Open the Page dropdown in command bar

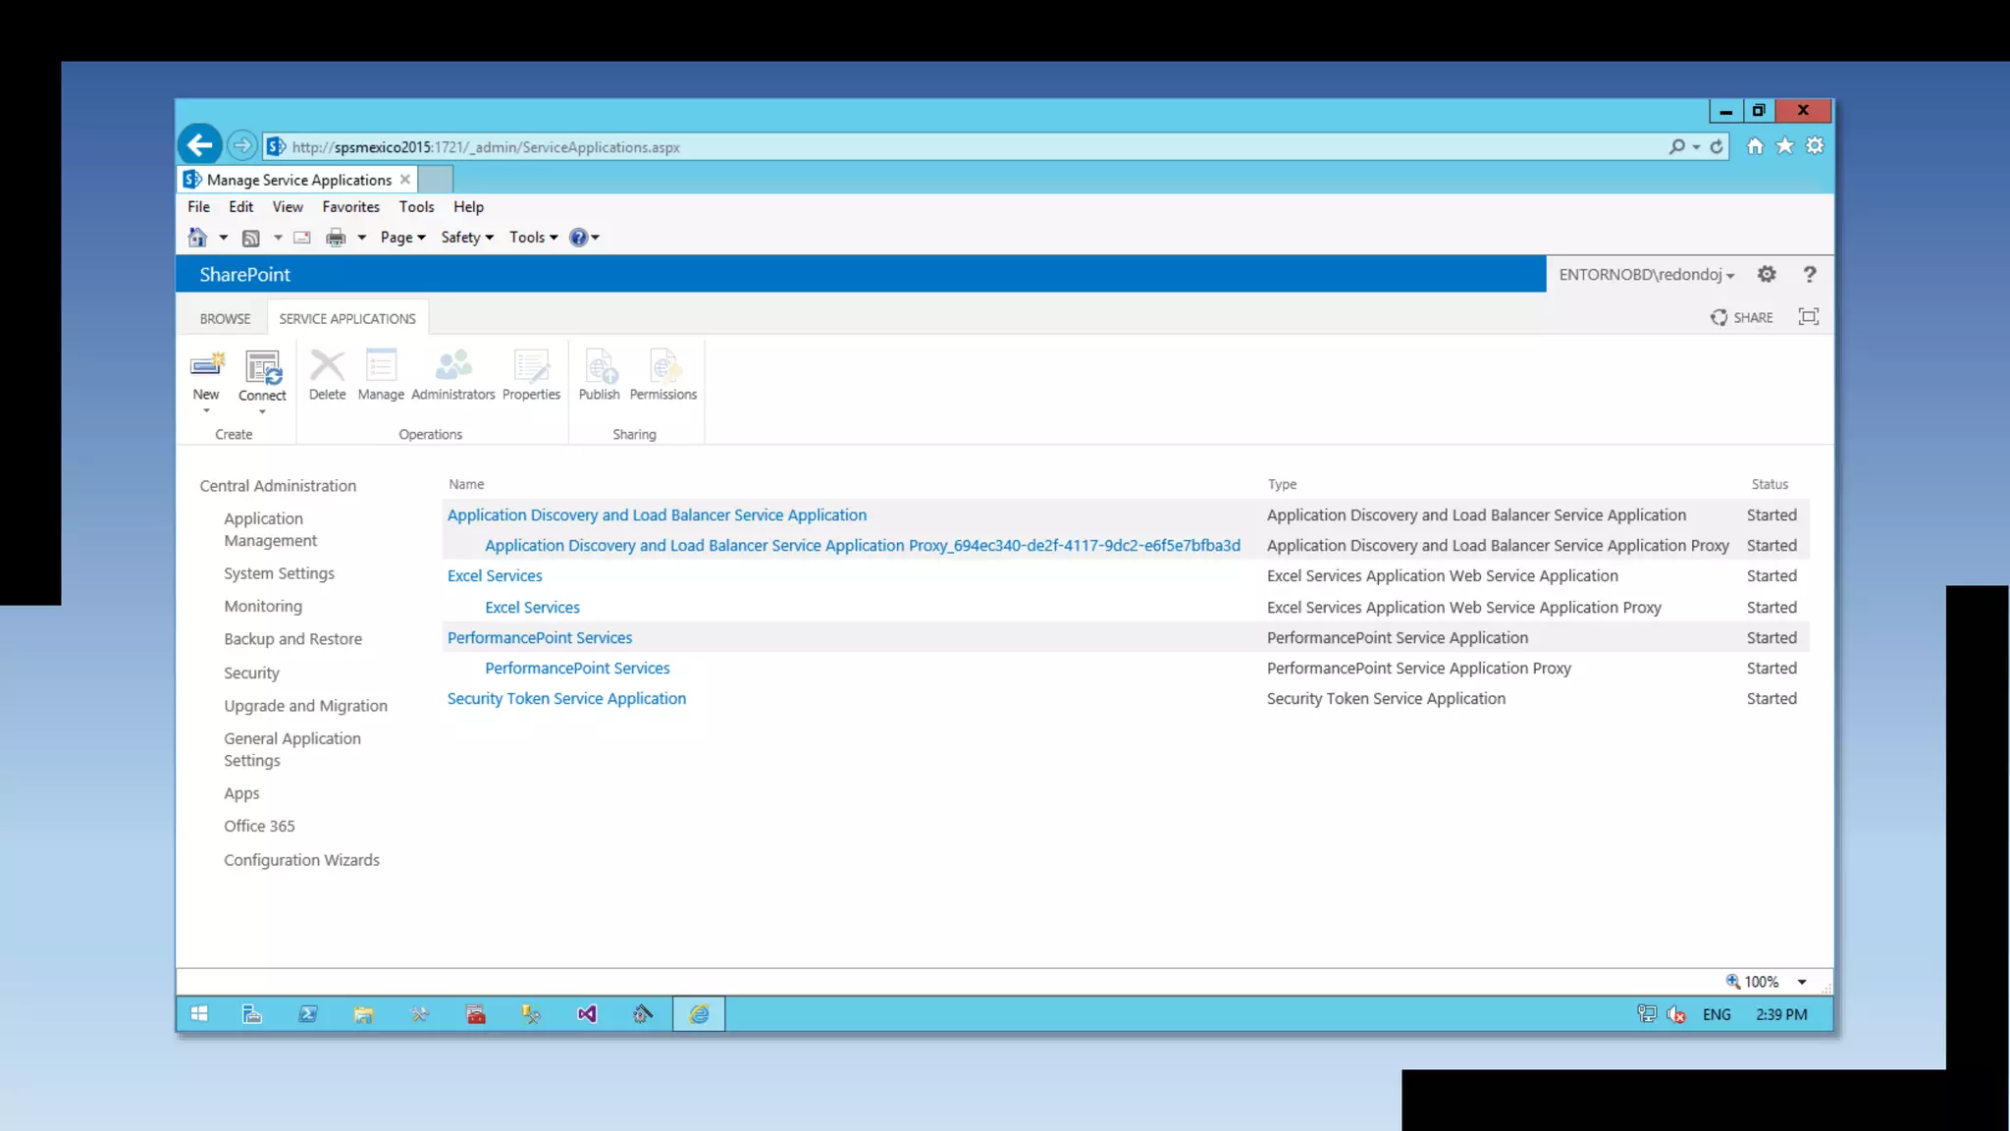[402, 238]
